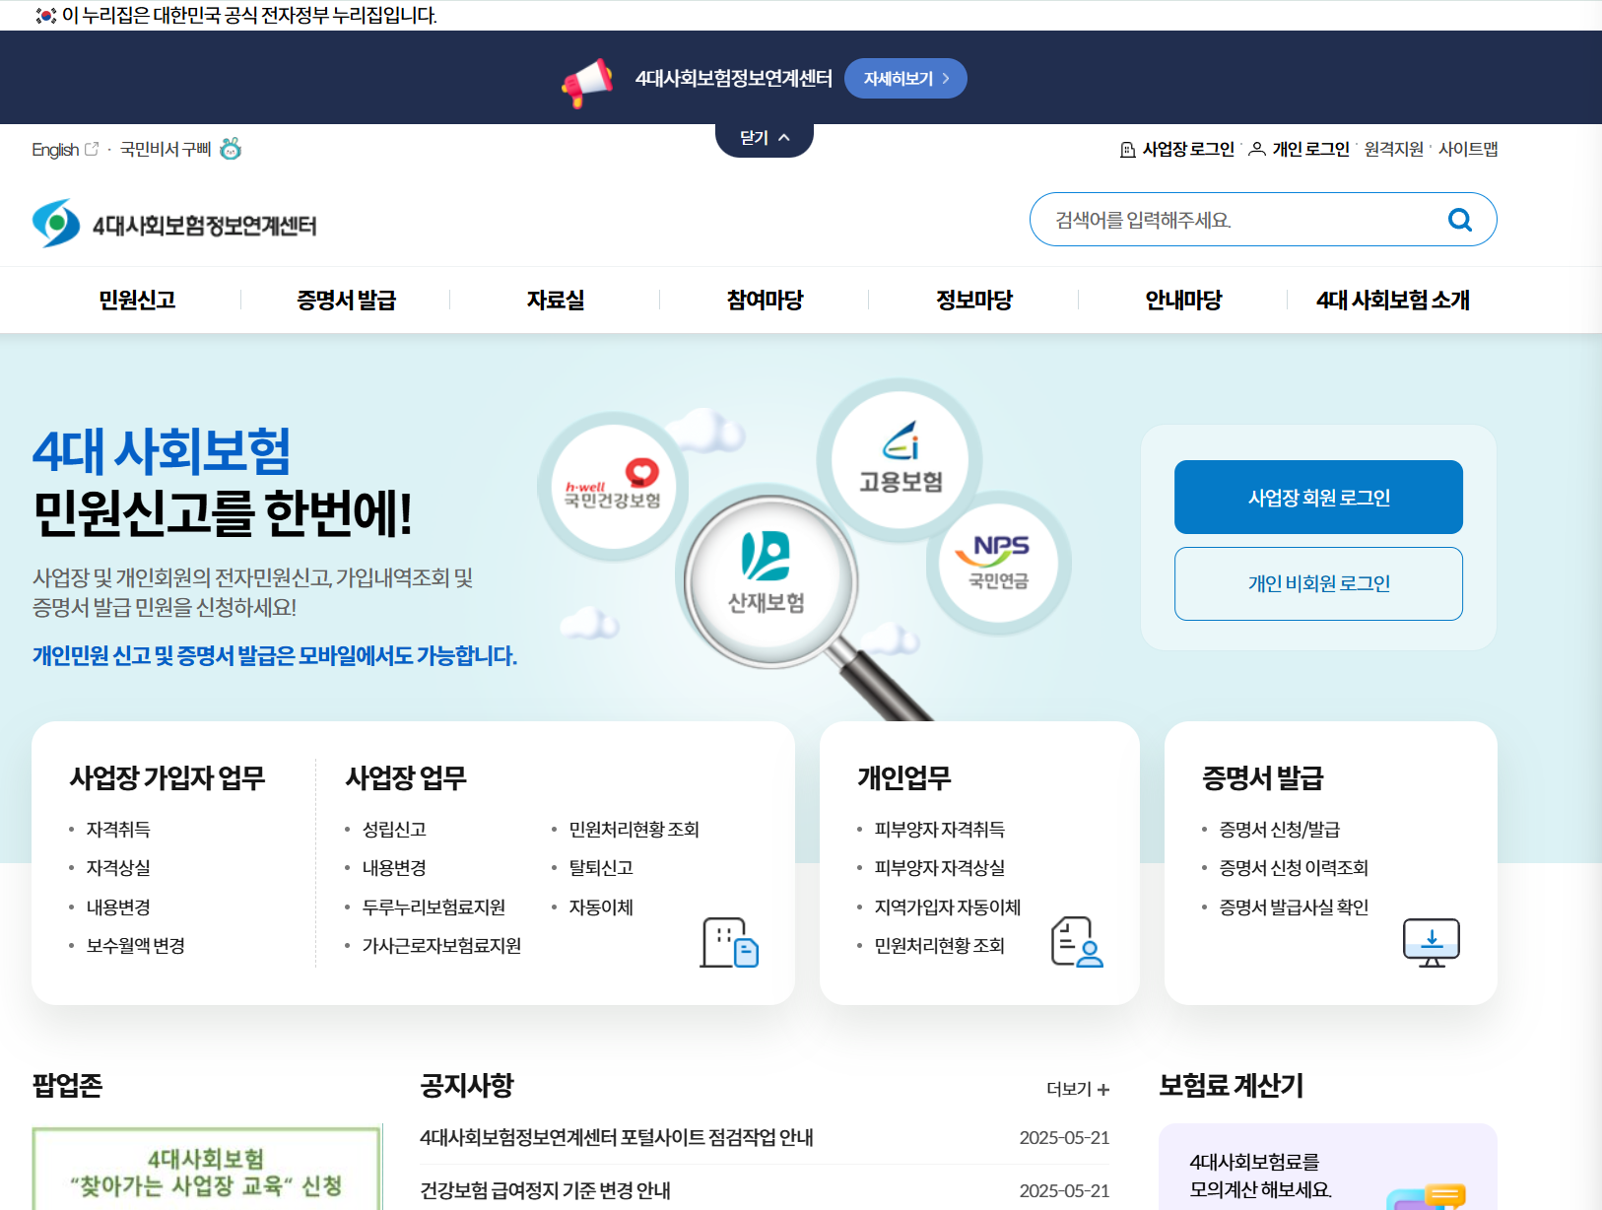Click the 고용보험 circle icon
This screenshot has width=1602, height=1210.
[899, 459]
